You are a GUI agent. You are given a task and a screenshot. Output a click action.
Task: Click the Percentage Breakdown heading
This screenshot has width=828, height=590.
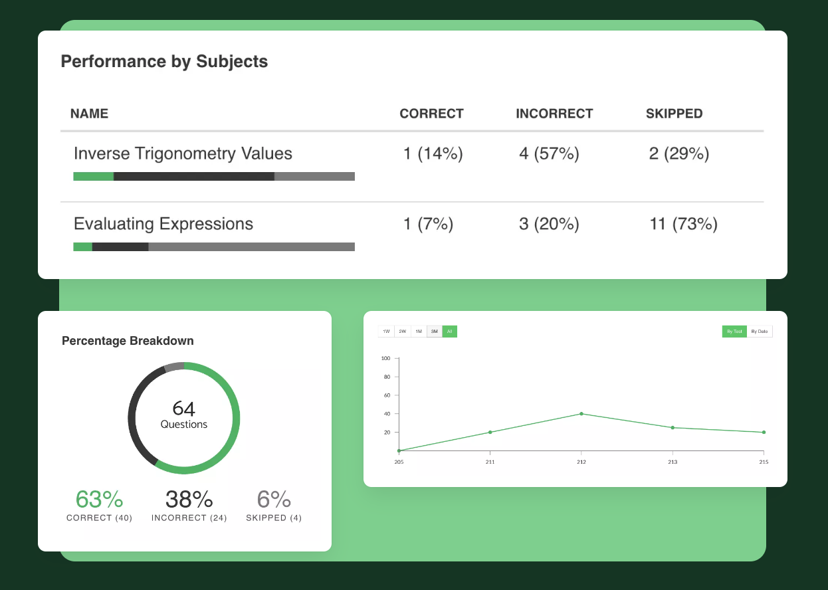pyautogui.click(x=128, y=341)
